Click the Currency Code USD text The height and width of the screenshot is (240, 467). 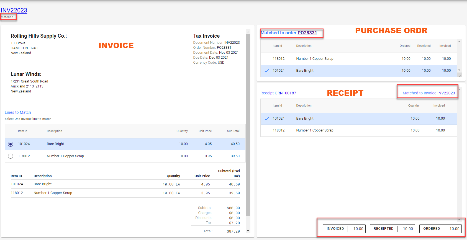click(x=209, y=63)
